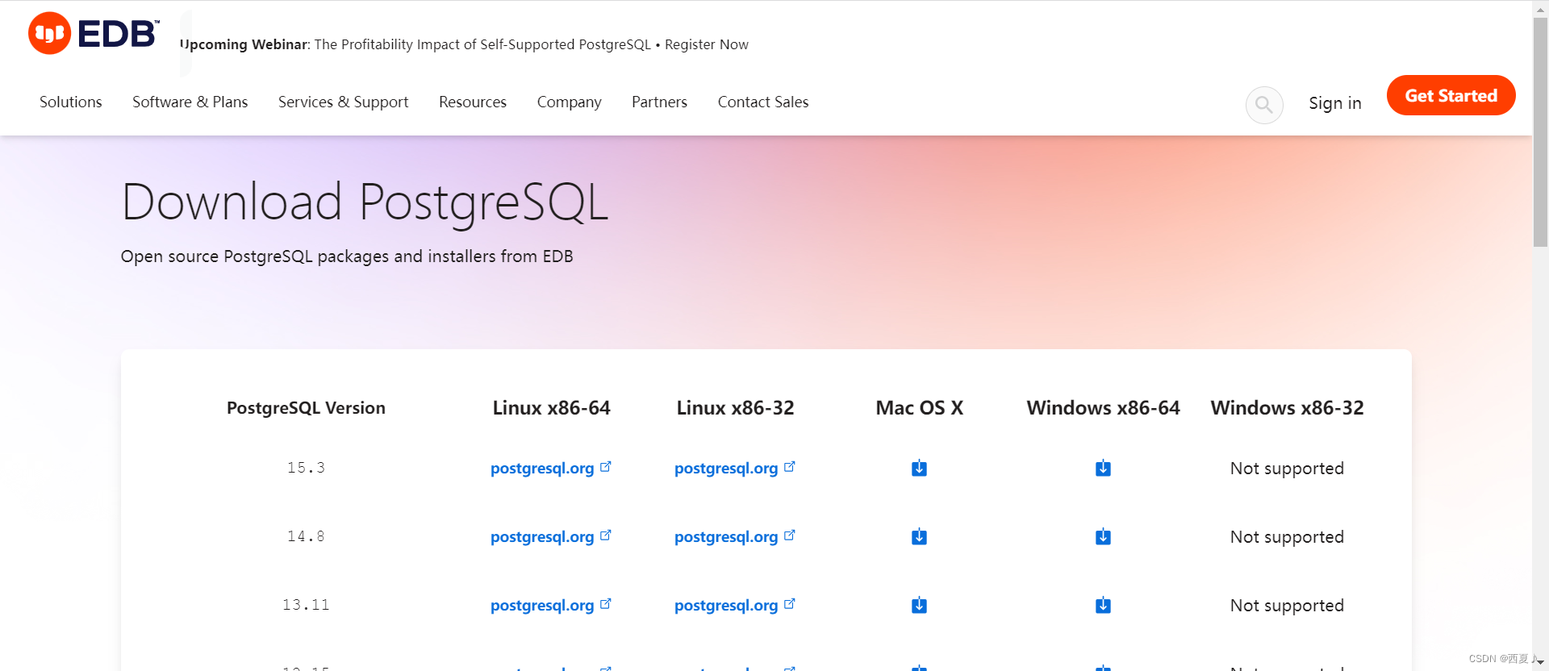Click the Mac OS X column header
Screen dimensions: 1549x671
[919, 408]
